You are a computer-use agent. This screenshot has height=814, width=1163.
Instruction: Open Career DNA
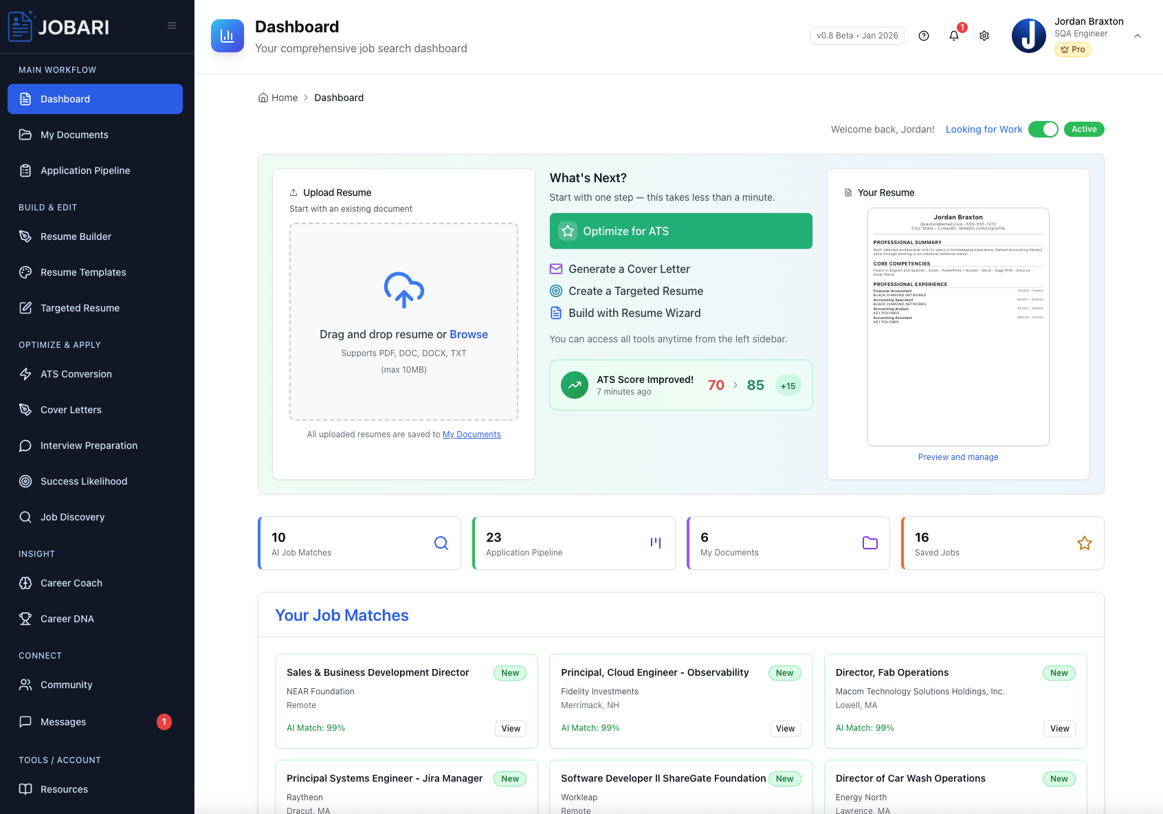[x=67, y=619]
